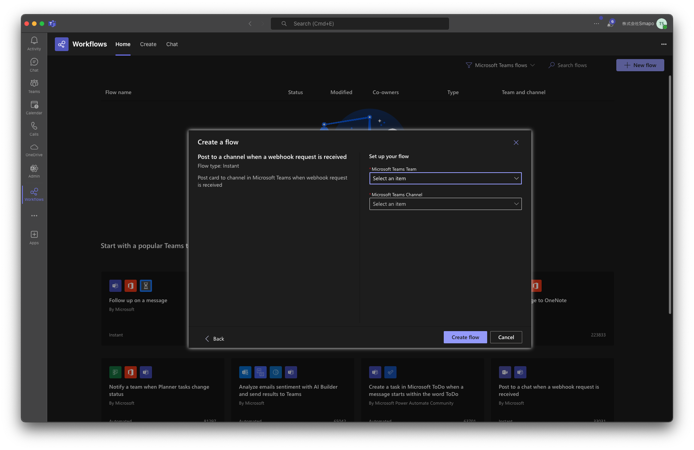Open the Microsoft Teams flows filter dropdown

tap(501, 65)
